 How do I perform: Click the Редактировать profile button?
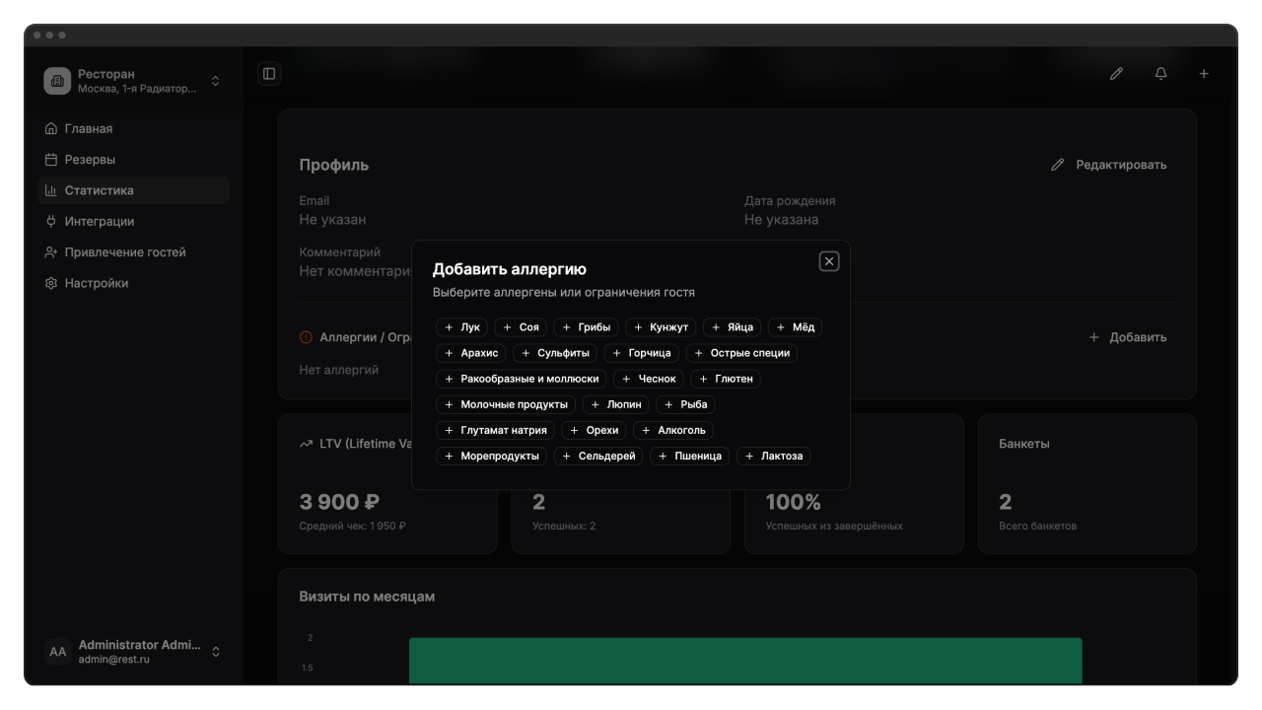pyautogui.click(x=1109, y=165)
